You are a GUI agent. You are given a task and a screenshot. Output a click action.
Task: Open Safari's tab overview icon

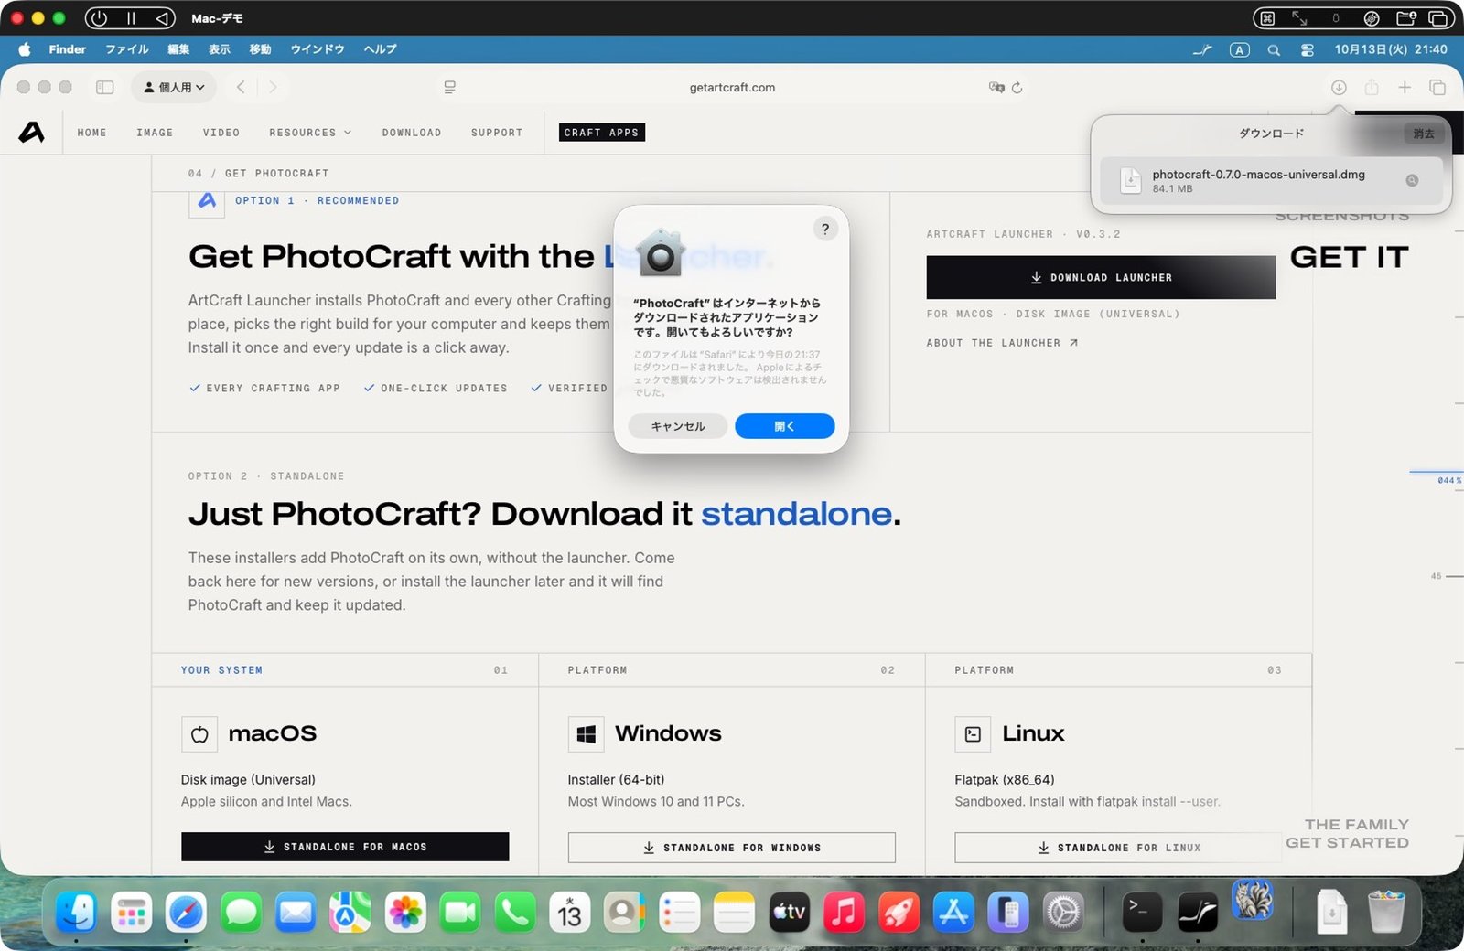click(x=1437, y=87)
